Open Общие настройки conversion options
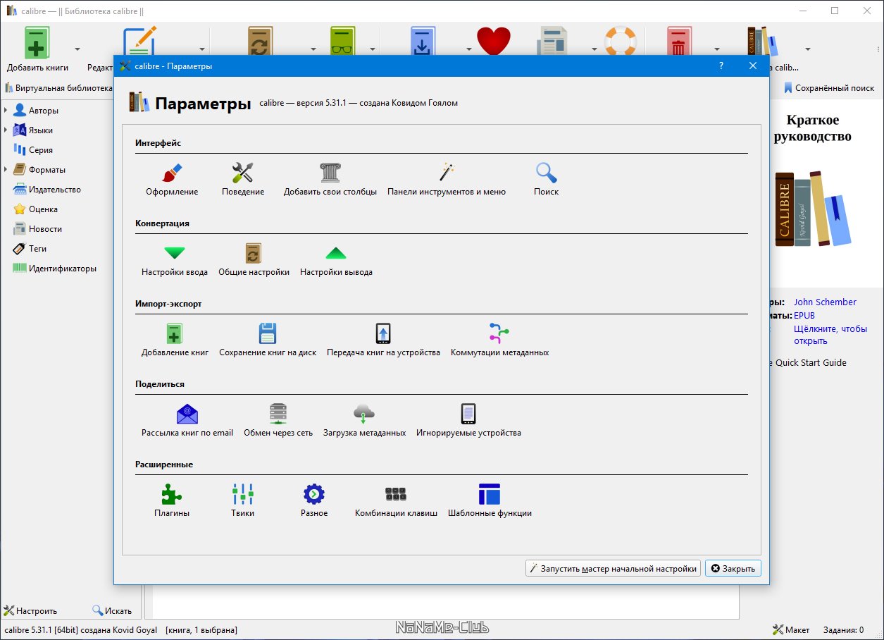This screenshot has height=640, width=884. click(x=254, y=259)
